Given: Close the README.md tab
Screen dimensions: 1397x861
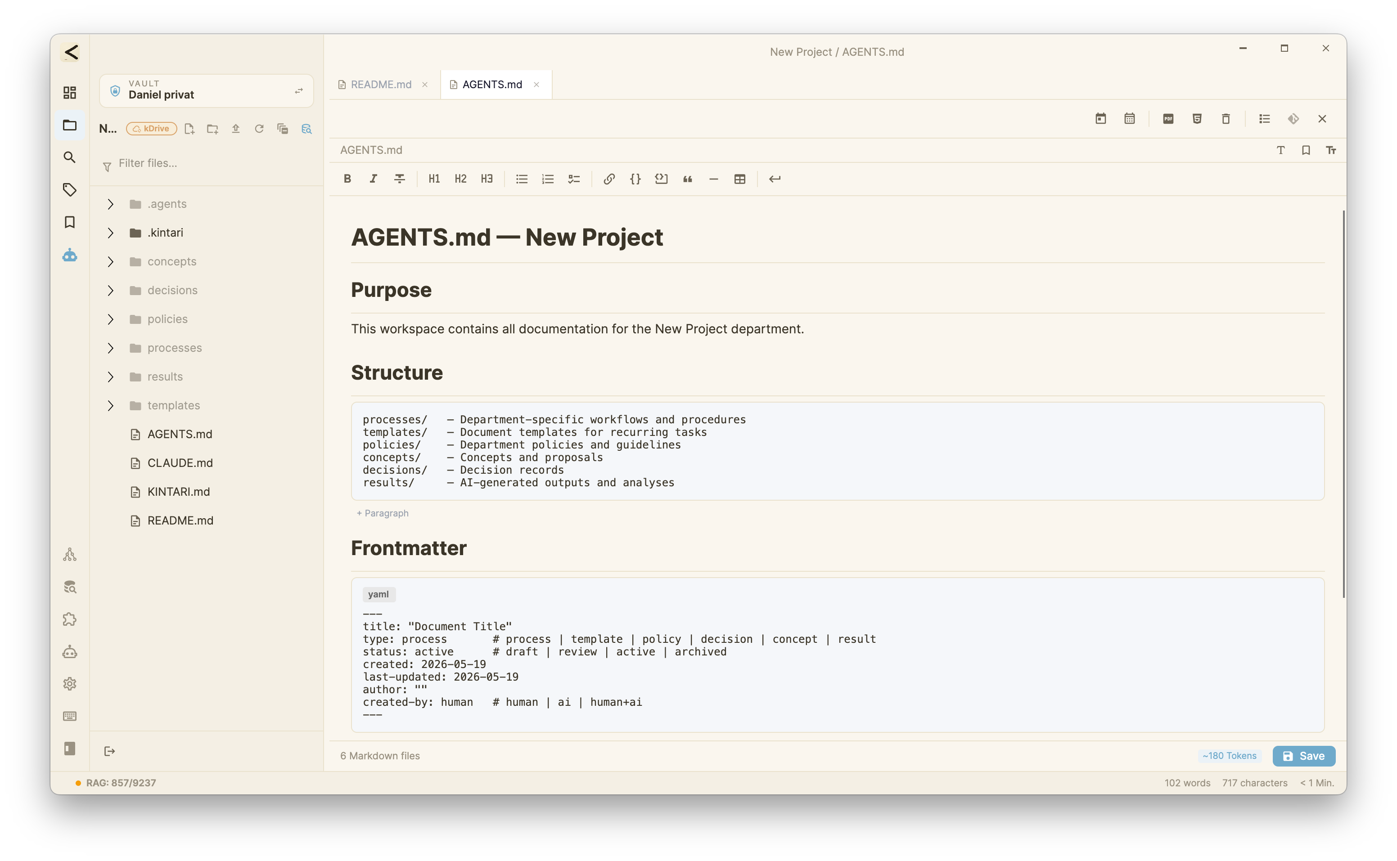Looking at the screenshot, I should click(425, 85).
